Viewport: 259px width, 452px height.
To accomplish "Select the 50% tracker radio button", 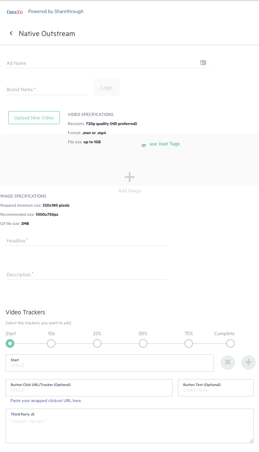I will tap(143, 343).
